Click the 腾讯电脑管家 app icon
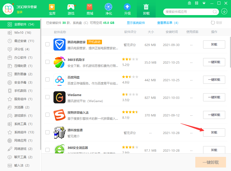This screenshot has height=171, width=231. point(60,45)
